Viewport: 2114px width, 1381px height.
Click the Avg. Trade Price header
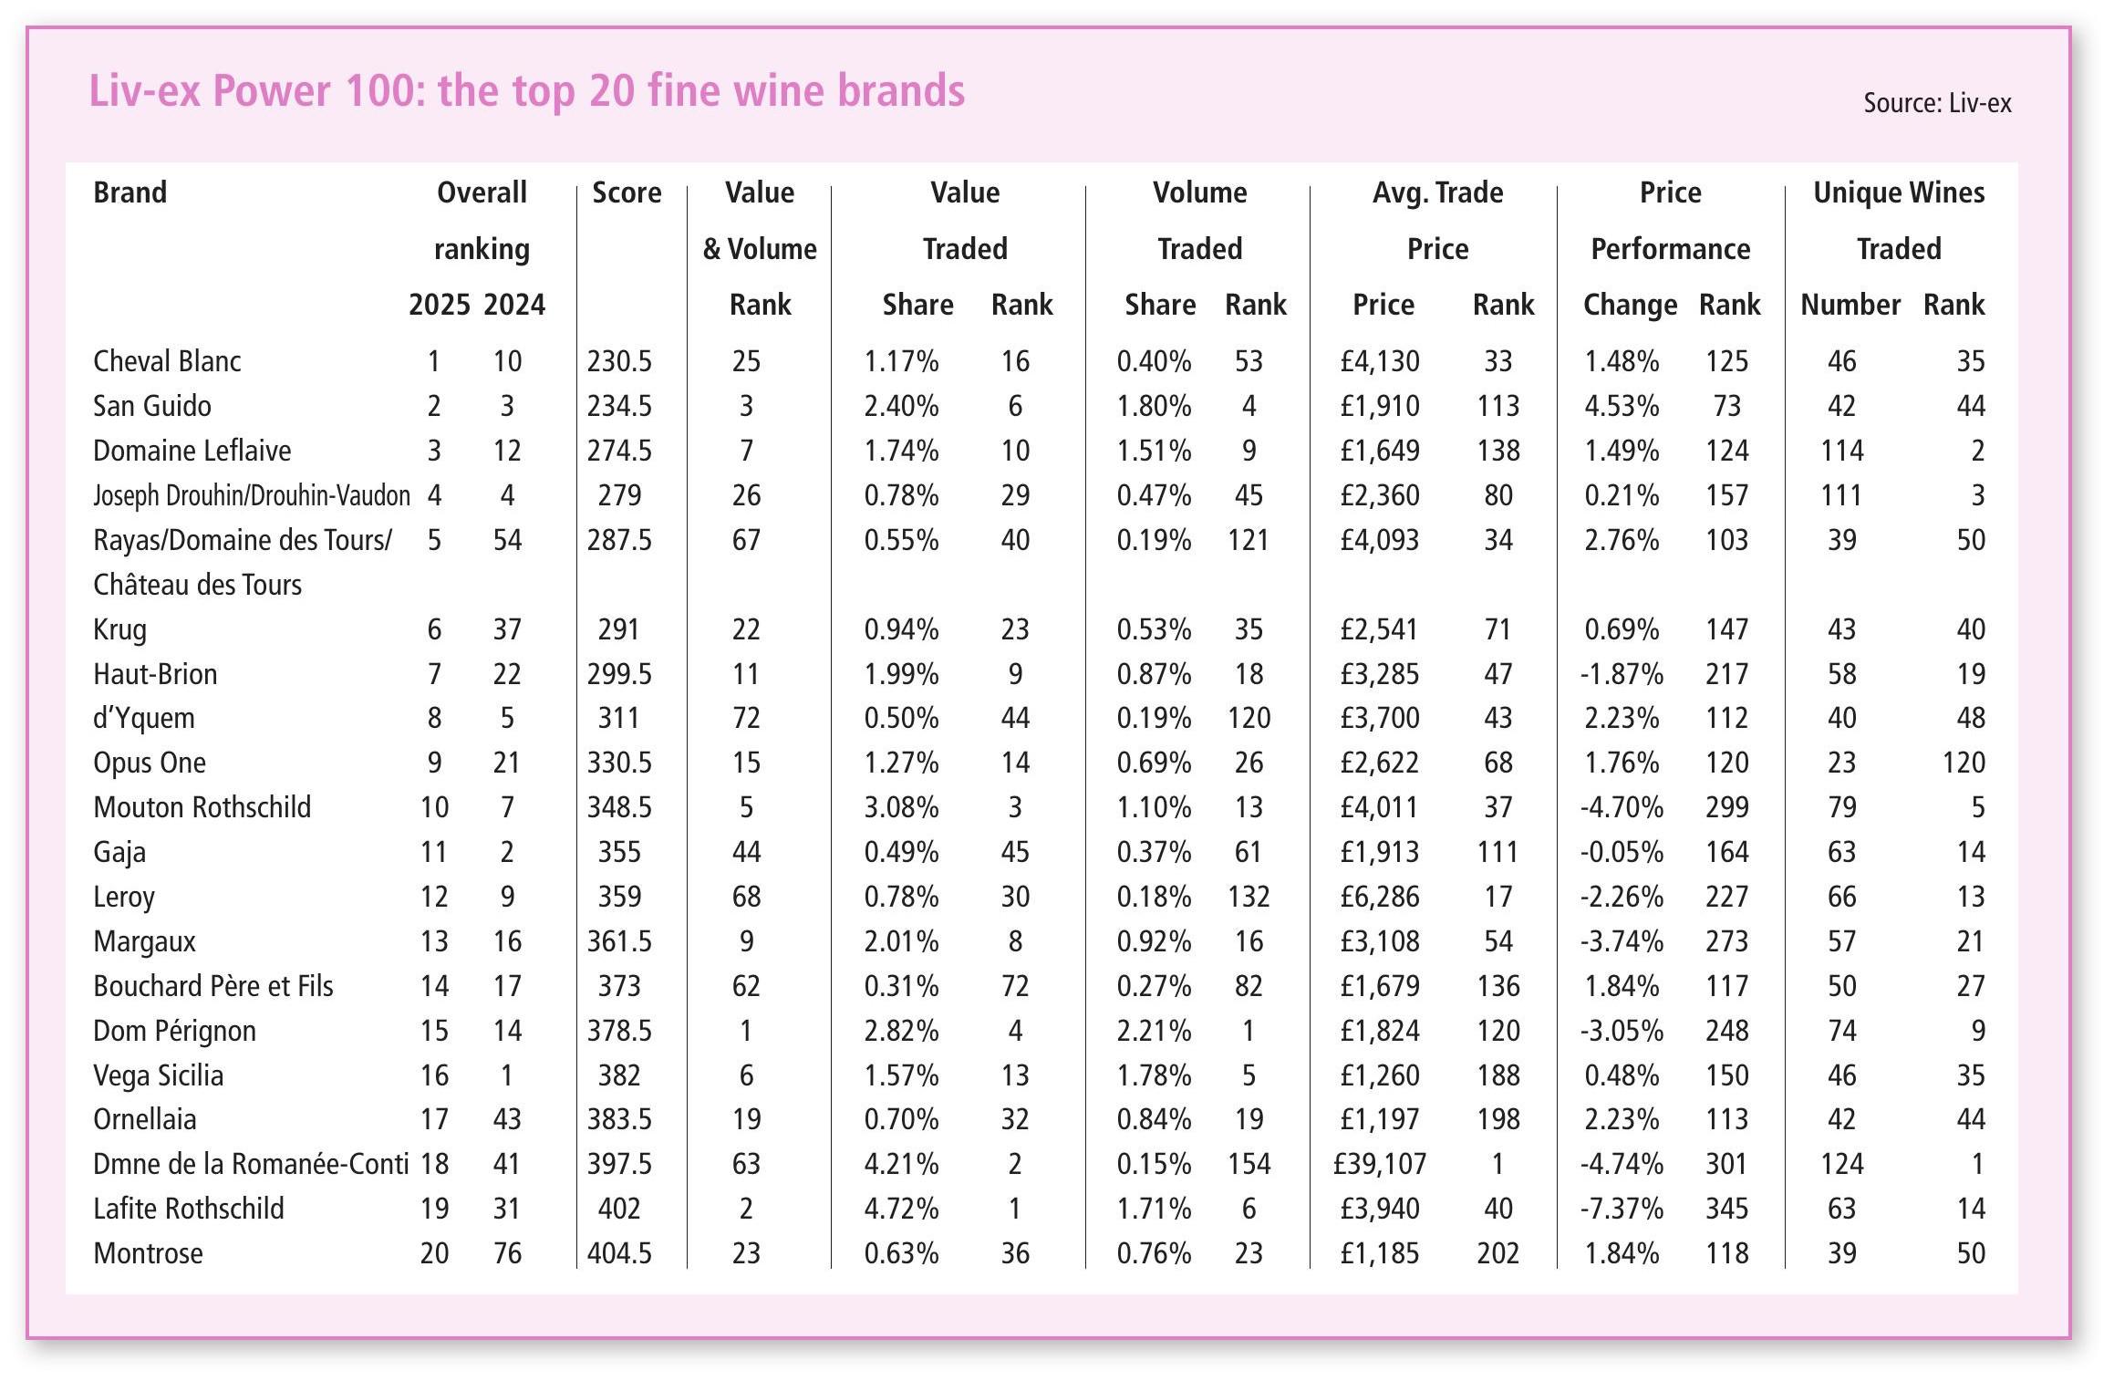coord(1437,220)
